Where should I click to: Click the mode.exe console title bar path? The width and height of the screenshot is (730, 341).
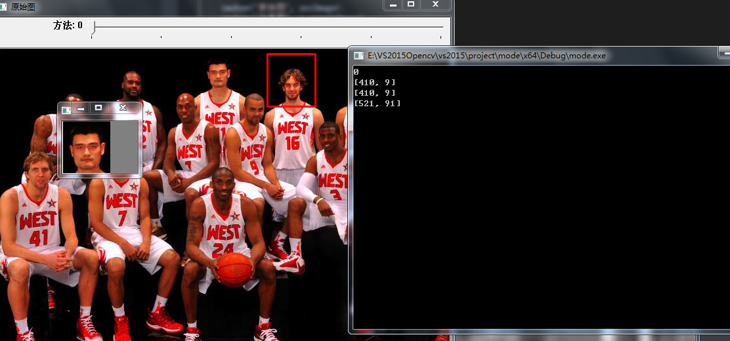tap(486, 56)
